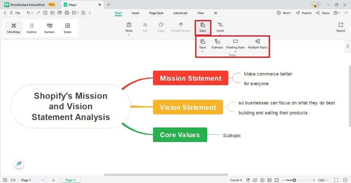Open the File menu
Image resolution: width=351 pixels, height=183 pixels.
click(x=18, y=13)
